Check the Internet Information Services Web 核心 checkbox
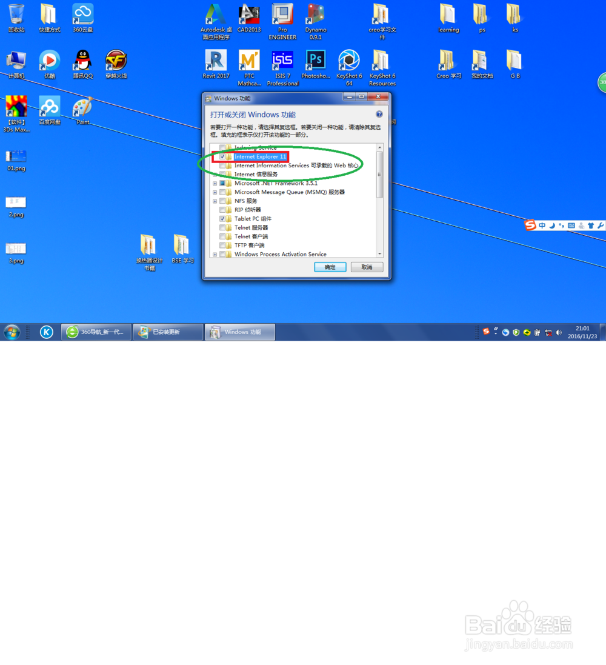The height and width of the screenshot is (665, 606). click(222, 165)
